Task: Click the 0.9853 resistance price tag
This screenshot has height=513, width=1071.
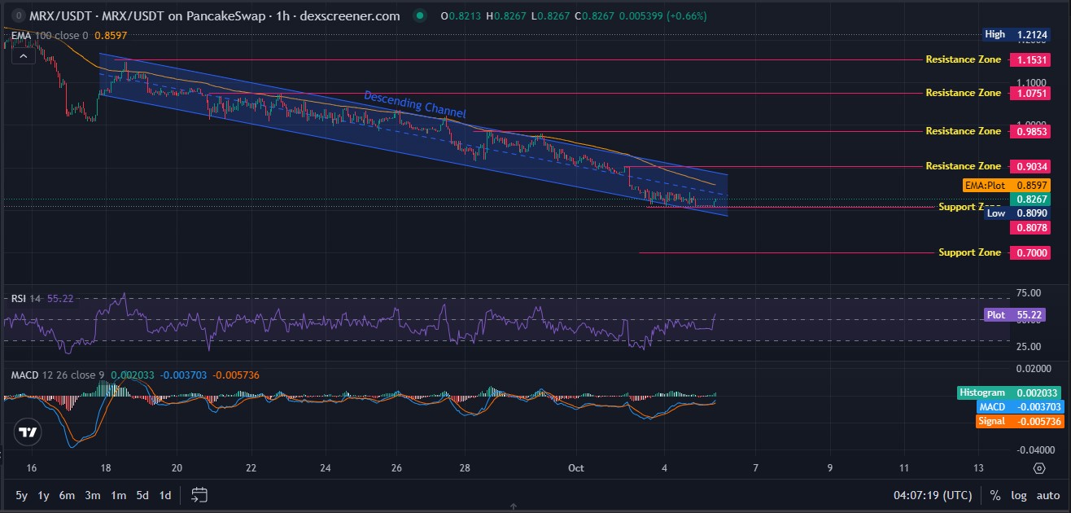Action: pos(1029,131)
